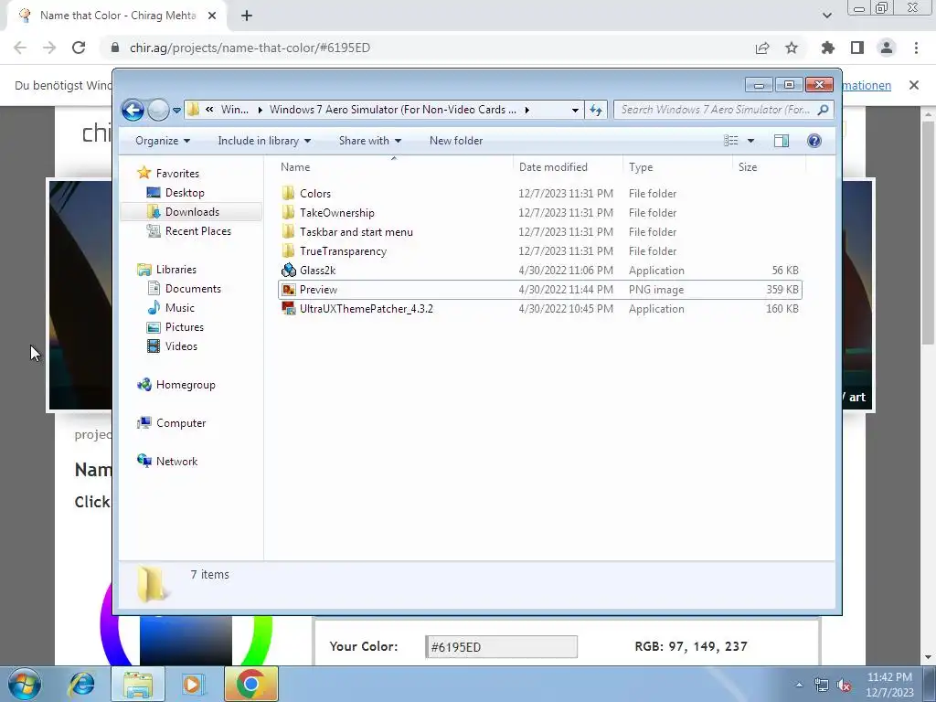Click the color picker square on webpage
The width and height of the screenshot is (936, 702).
click(x=186, y=641)
